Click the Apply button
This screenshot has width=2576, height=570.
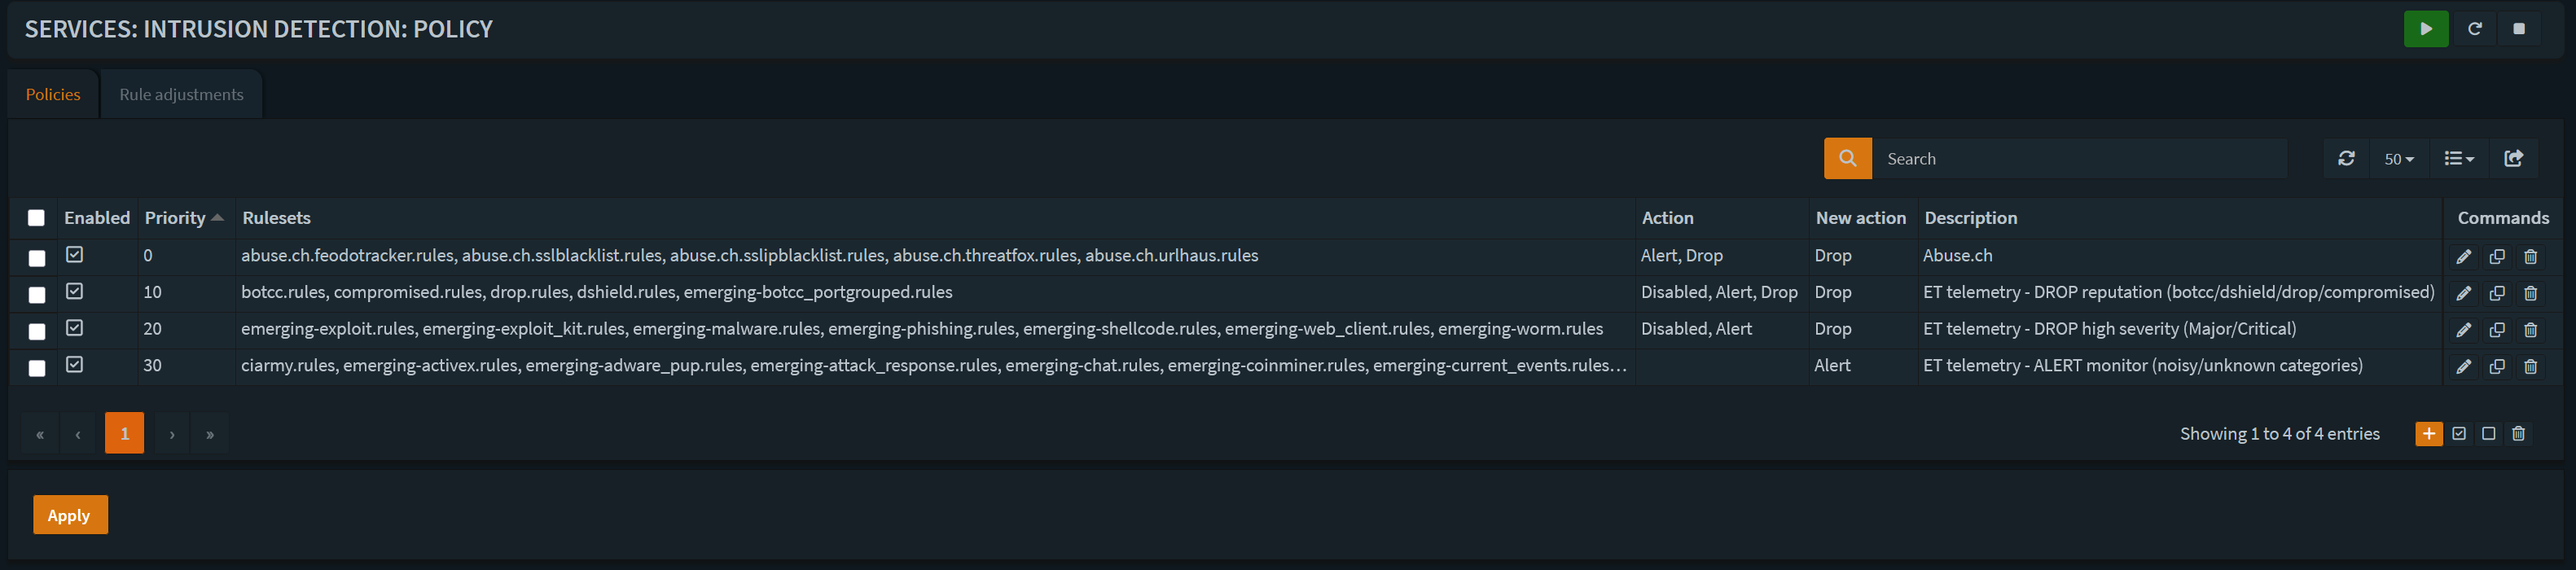[69, 515]
